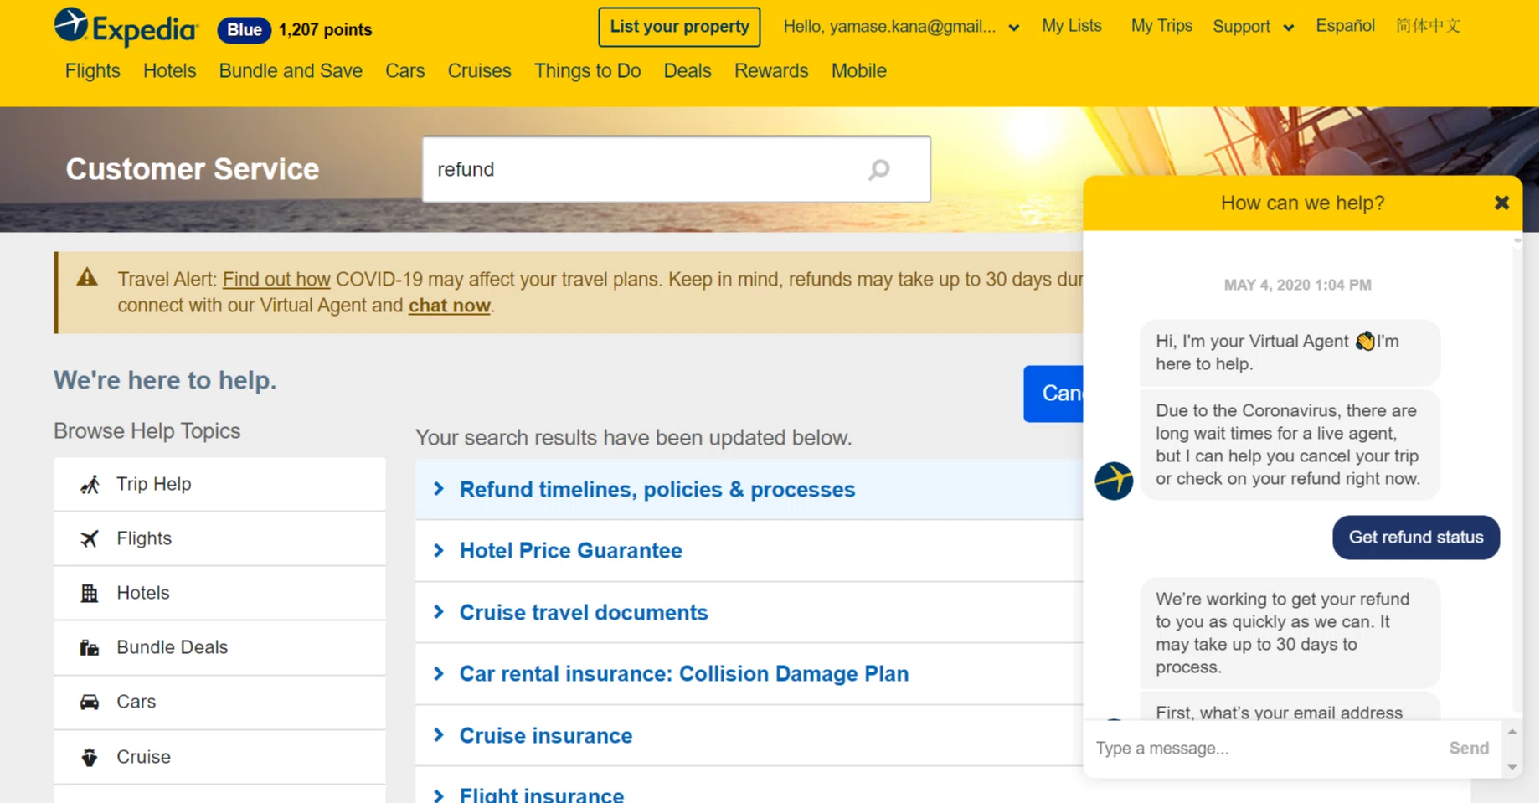
Task: Go to Hotels in top navigation
Action: 170,71
